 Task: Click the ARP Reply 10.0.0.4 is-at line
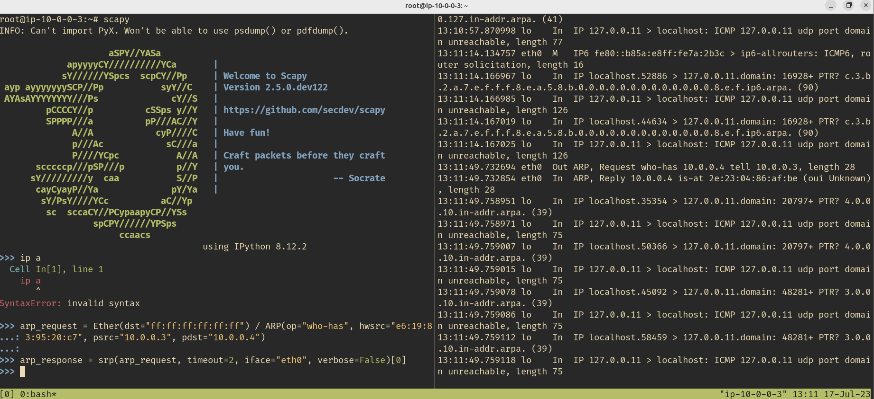click(x=654, y=184)
